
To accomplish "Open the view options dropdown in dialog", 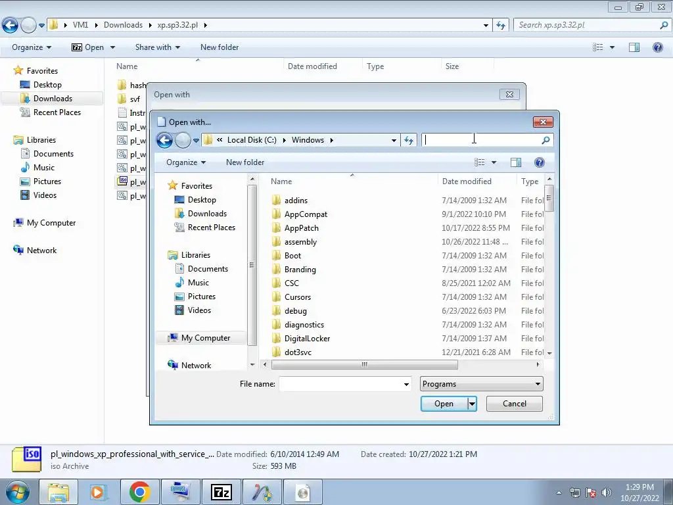I will (494, 162).
